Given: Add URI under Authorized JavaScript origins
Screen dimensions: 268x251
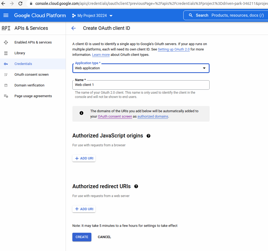Looking at the screenshot, I should (x=84, y=158).
